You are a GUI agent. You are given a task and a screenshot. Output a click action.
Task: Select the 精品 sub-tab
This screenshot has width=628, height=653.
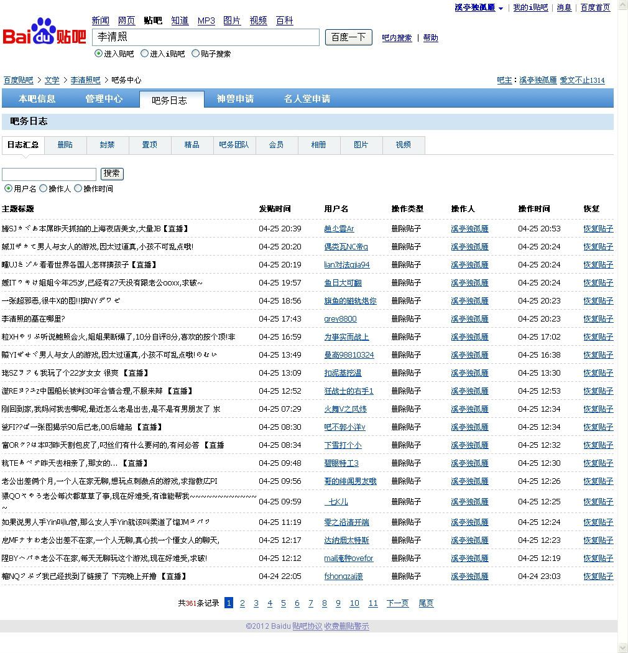point(192,145)
